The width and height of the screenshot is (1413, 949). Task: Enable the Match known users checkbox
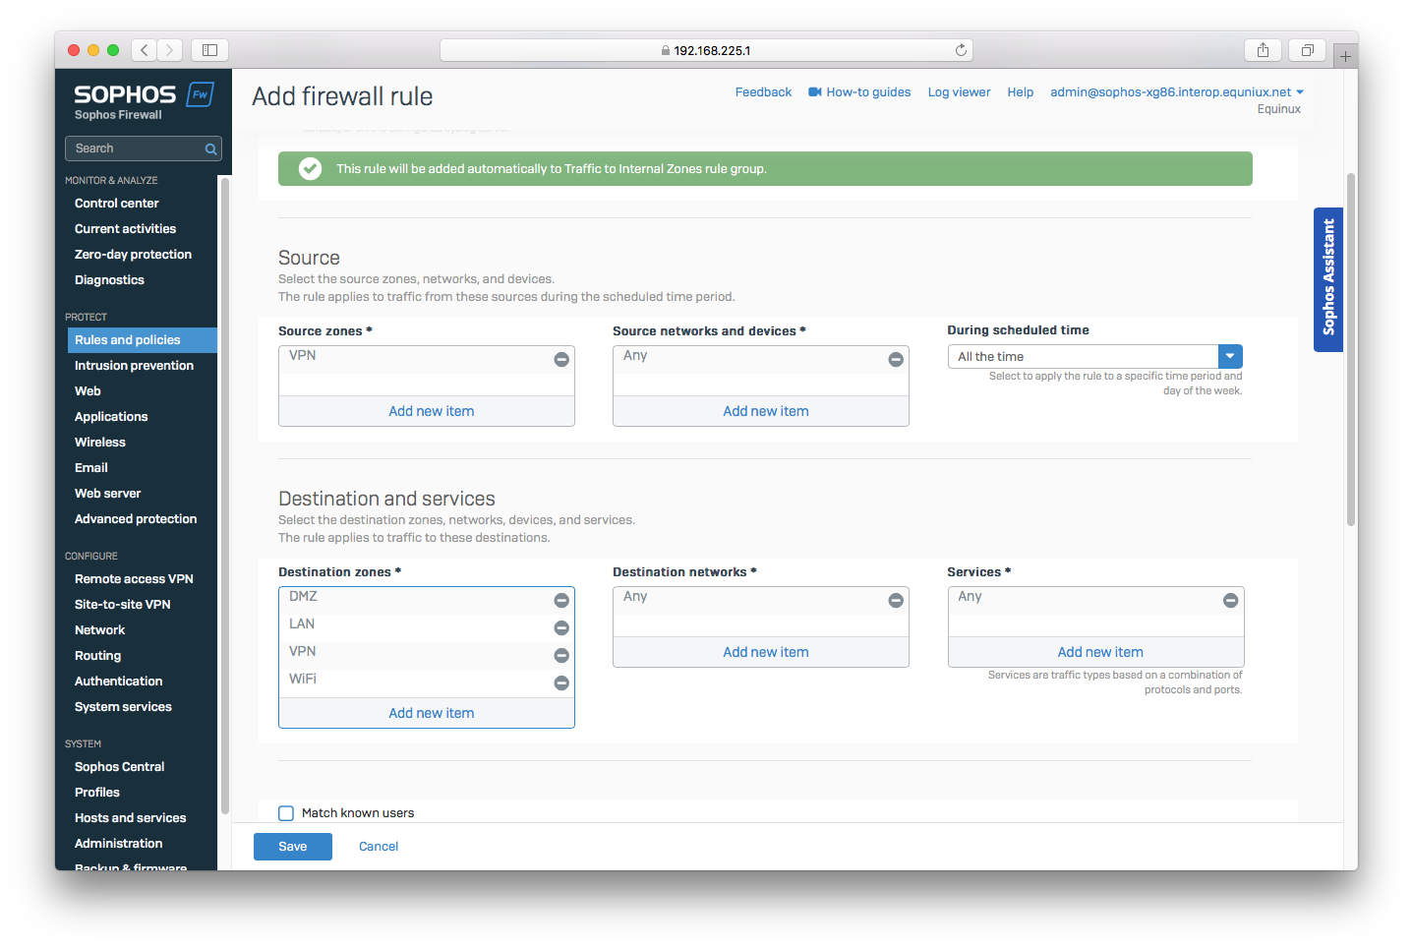point(285,812)
